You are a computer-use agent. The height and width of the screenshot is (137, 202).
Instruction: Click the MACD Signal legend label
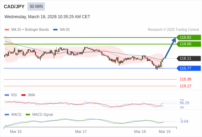point(42,114)
